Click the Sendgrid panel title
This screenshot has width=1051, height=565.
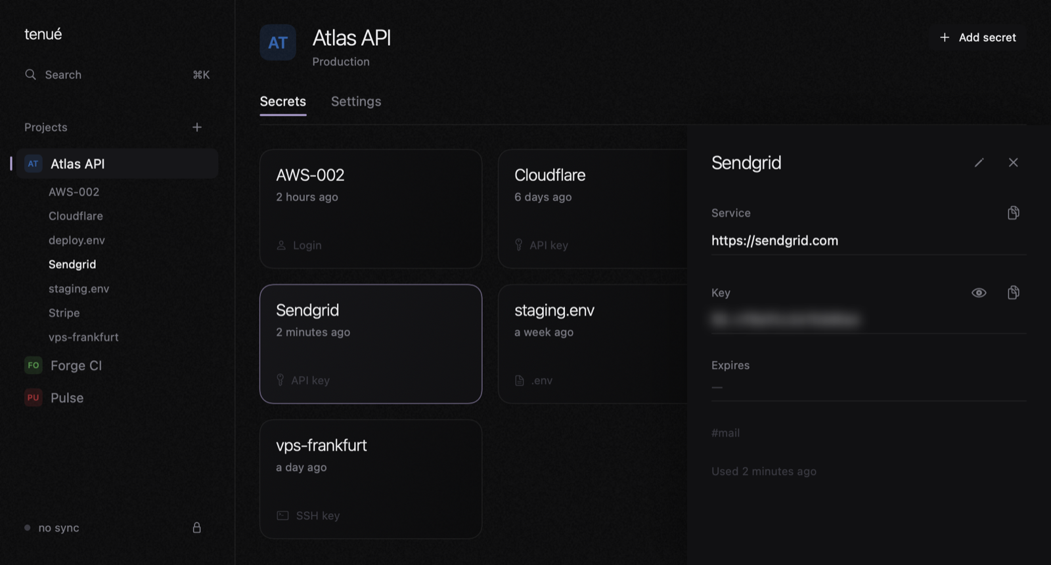(746, 163)
